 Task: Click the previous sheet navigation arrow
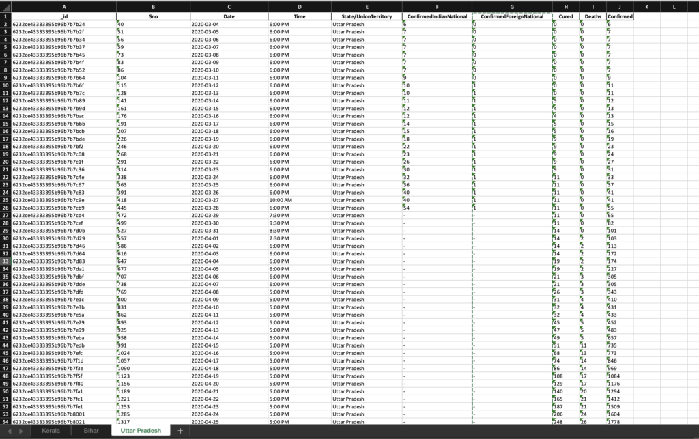click(x=10, y=431)
